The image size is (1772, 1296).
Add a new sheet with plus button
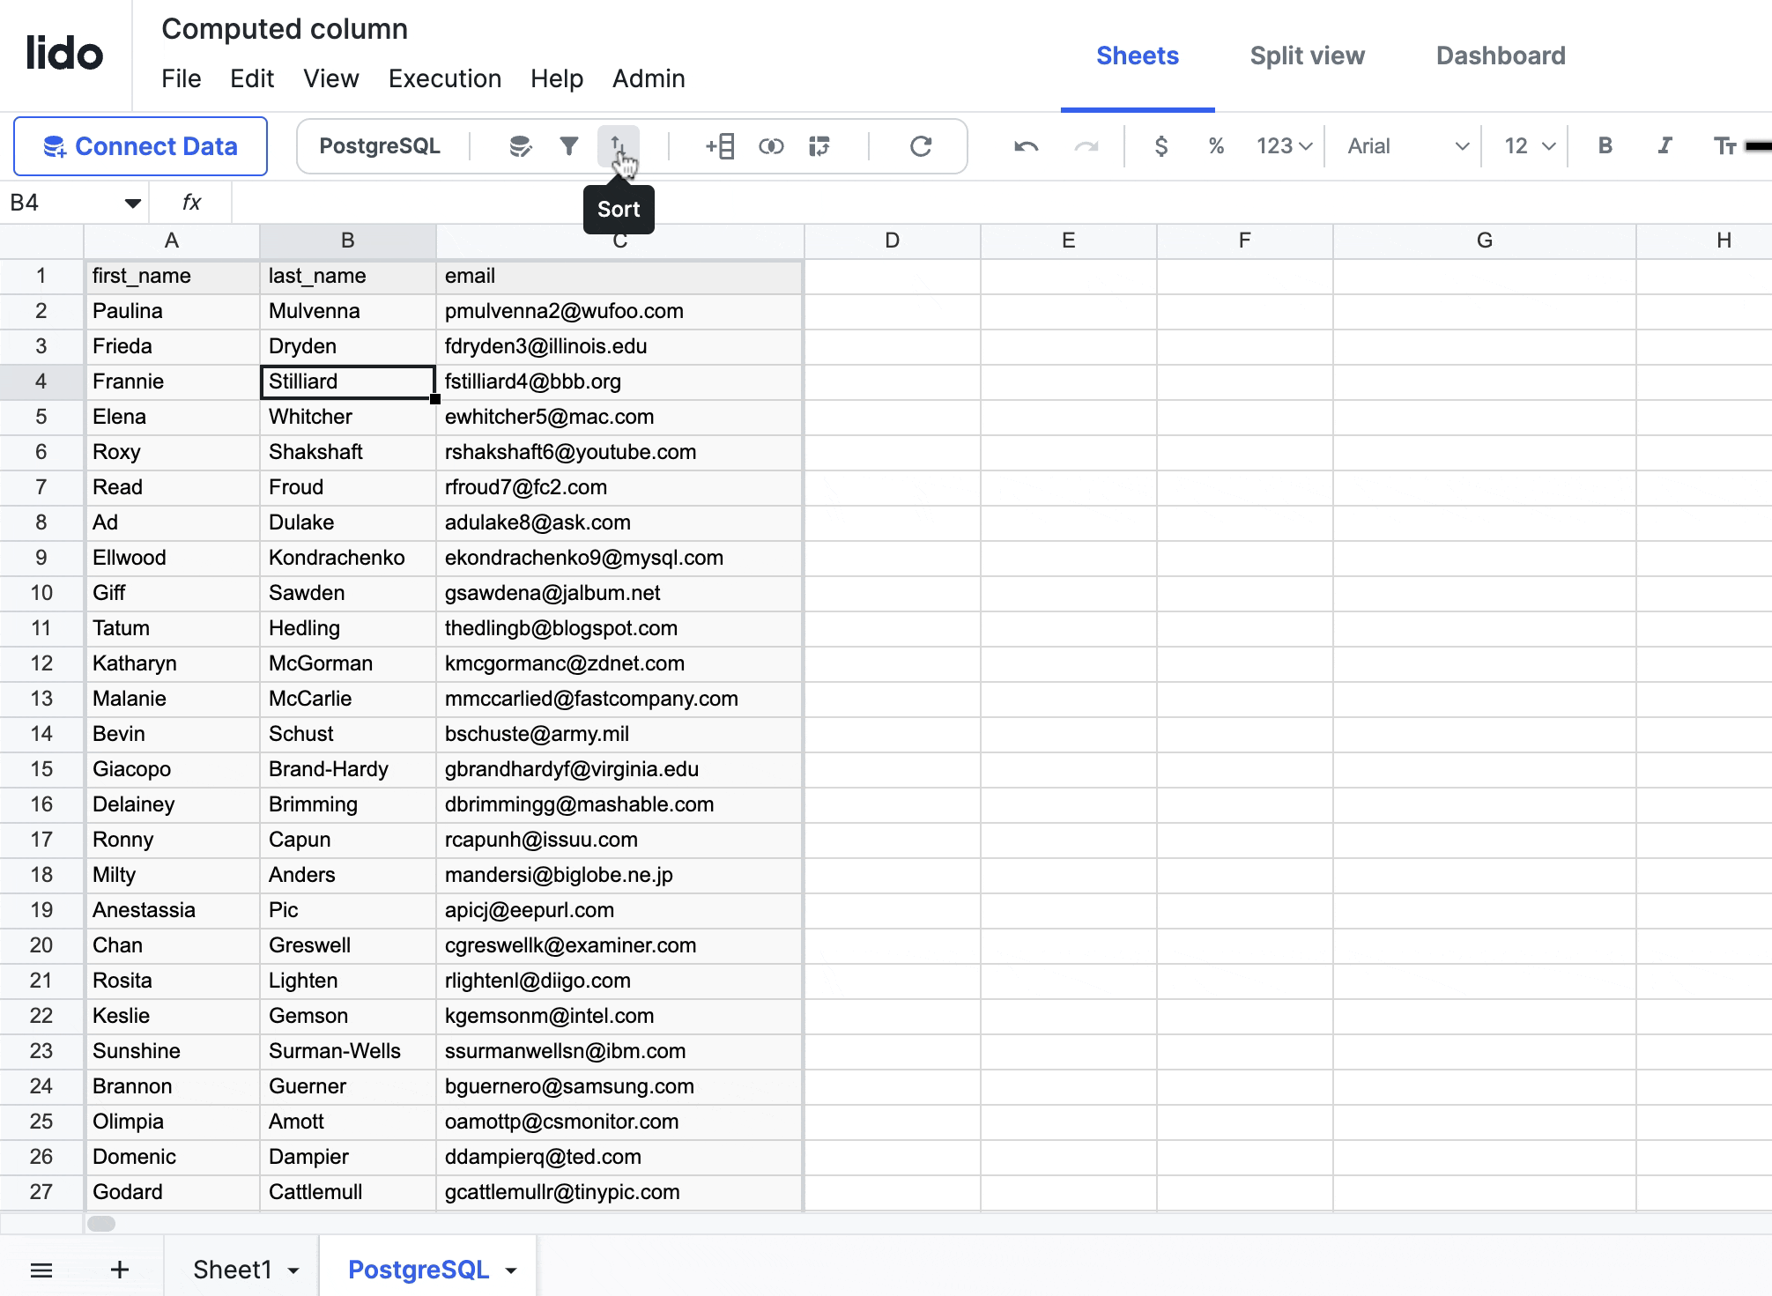(120, 1270)
